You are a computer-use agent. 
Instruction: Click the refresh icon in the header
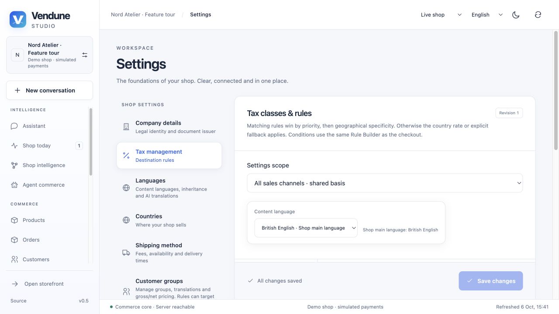click(x=538, y=15)
